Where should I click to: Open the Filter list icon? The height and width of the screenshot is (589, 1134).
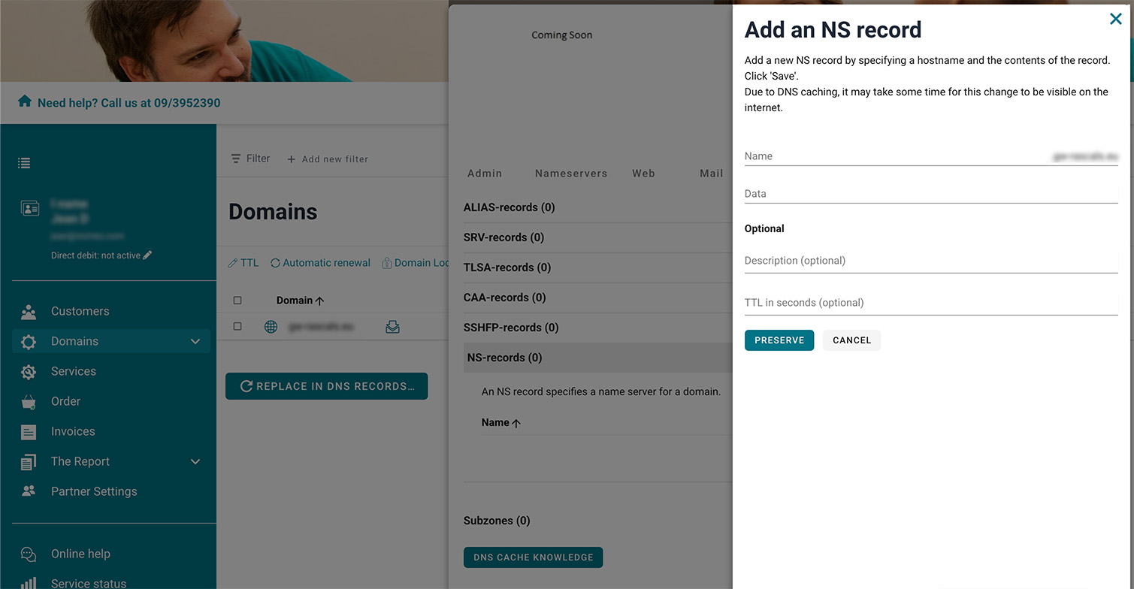(236, 159)
